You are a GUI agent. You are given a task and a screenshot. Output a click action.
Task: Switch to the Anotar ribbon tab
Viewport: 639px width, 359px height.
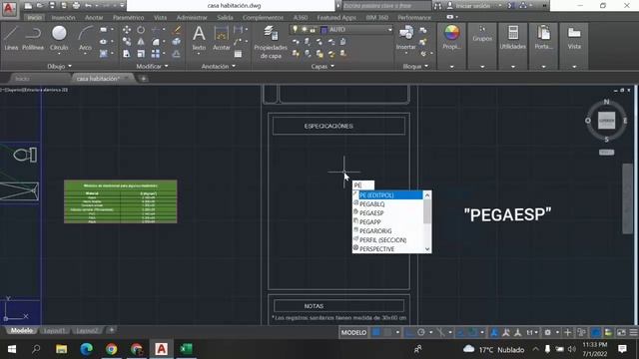pyautogui.click(x=94, y=18)
